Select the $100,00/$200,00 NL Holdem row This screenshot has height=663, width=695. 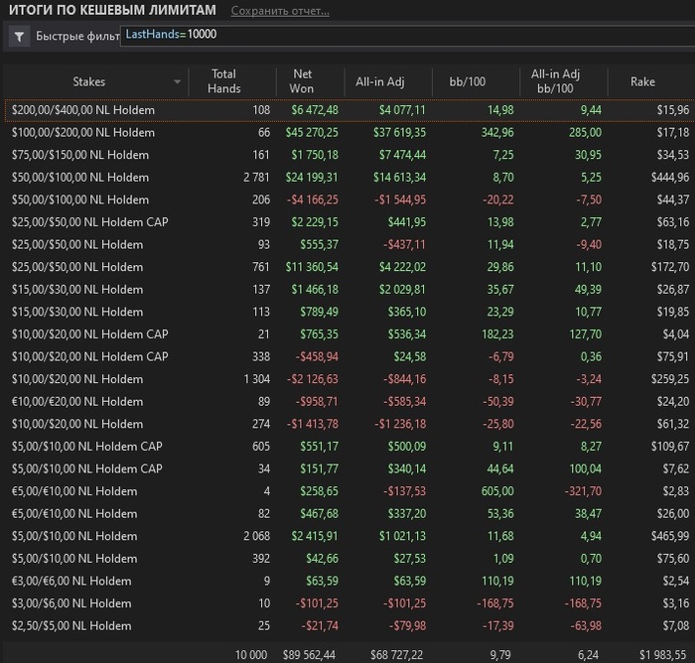[x=350, y=133]
